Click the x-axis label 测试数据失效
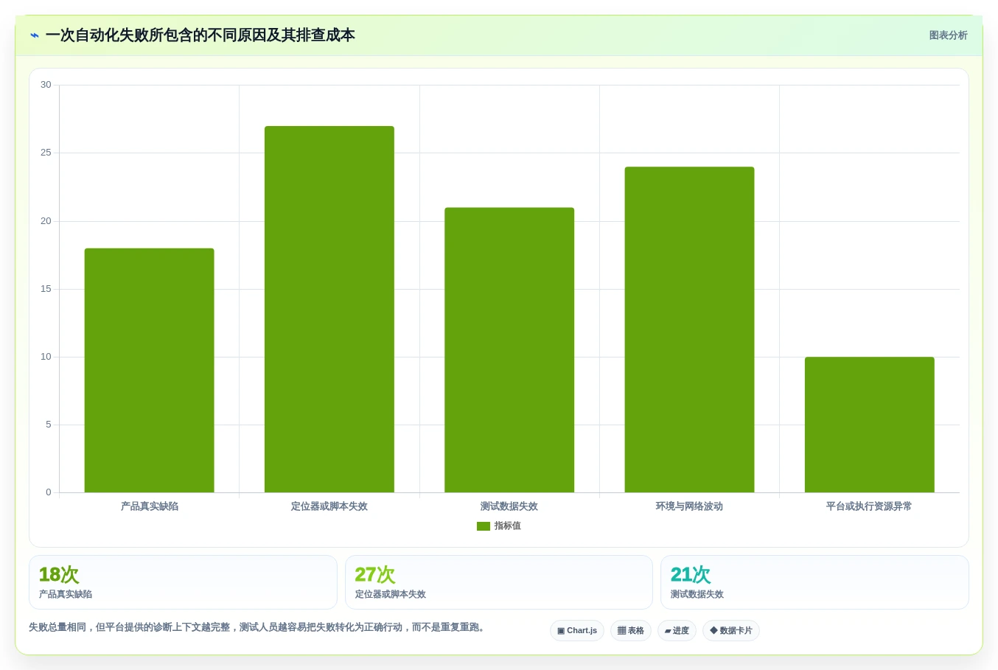Viewport: 998px width, 670px height. click(509, 506)
